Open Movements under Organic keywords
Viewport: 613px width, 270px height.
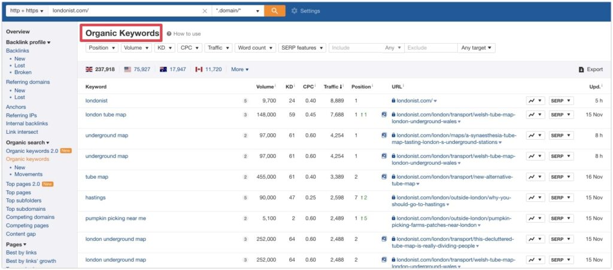point(29,174)
